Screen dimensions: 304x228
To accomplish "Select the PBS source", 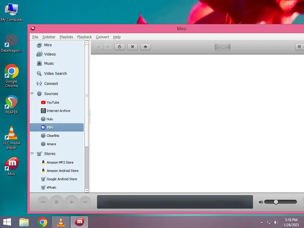I will pos(57,127).
